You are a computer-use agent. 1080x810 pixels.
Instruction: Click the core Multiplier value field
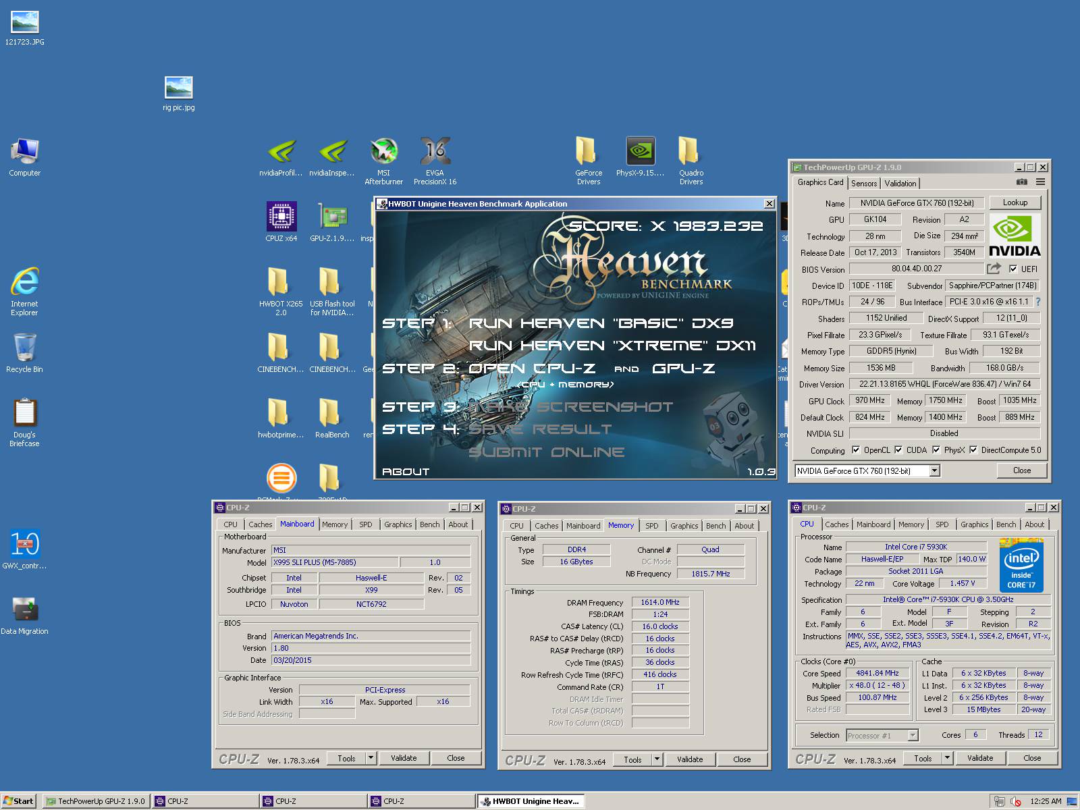click(877, 685)
